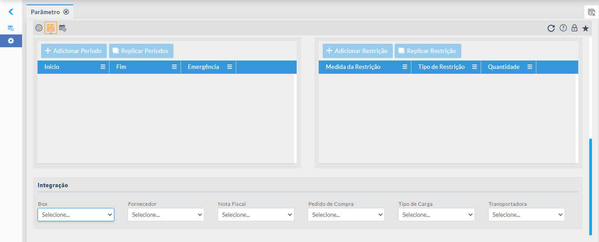This screenshot has width=599, height=242.
Task: Click the save (floppy disk) toolbar icon
Action: pyautogui.click(x=51, y=28)
